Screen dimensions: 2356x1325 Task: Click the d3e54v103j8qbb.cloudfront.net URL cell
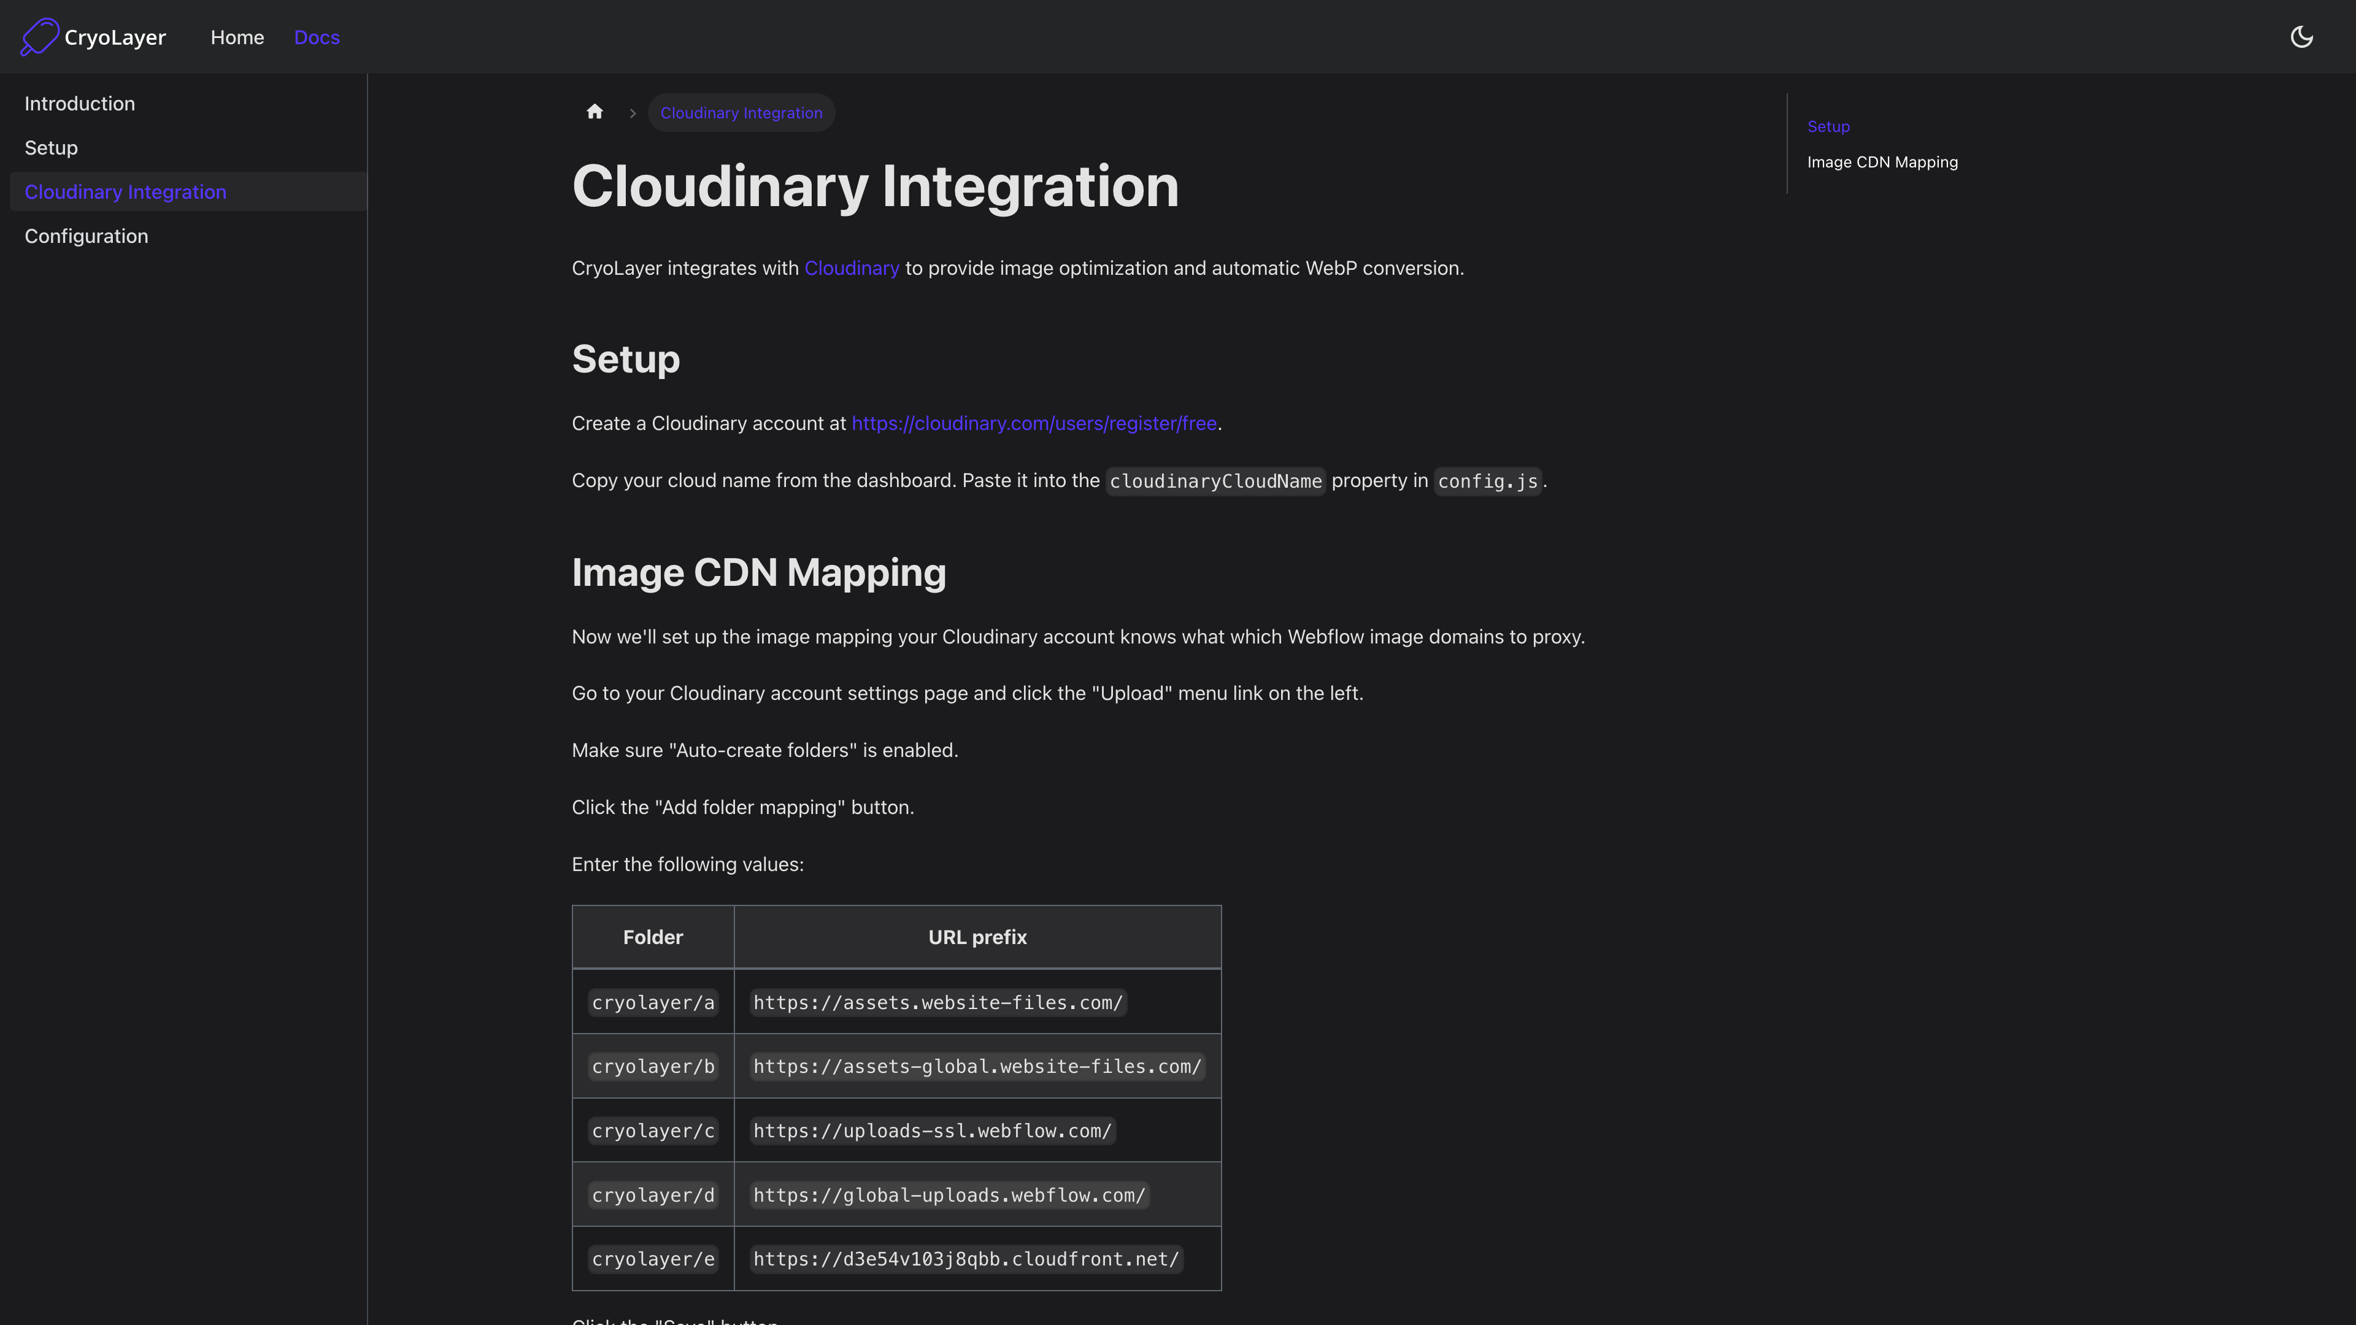pos(966,1259)
